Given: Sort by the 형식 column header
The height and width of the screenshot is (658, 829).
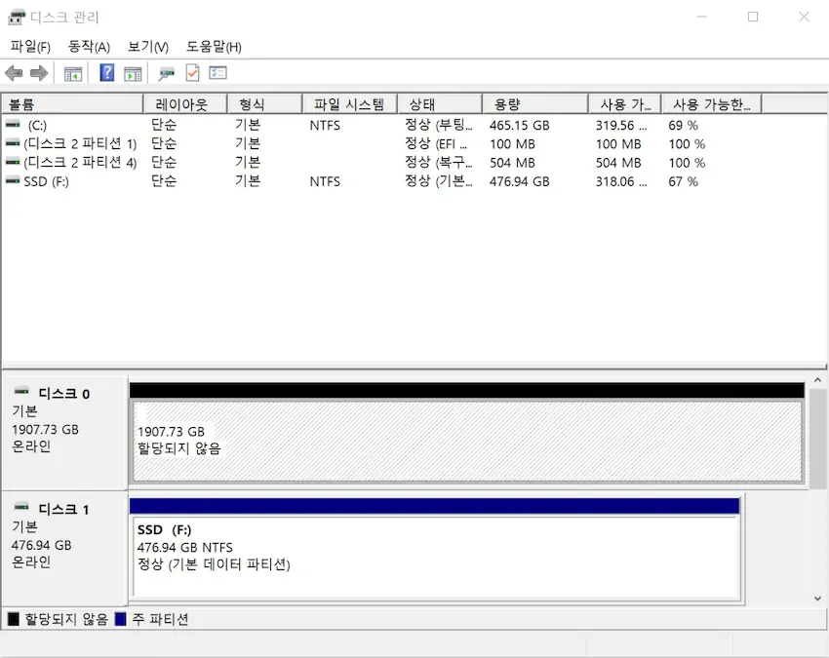Looking at the screenshot, I should (264, 104).
